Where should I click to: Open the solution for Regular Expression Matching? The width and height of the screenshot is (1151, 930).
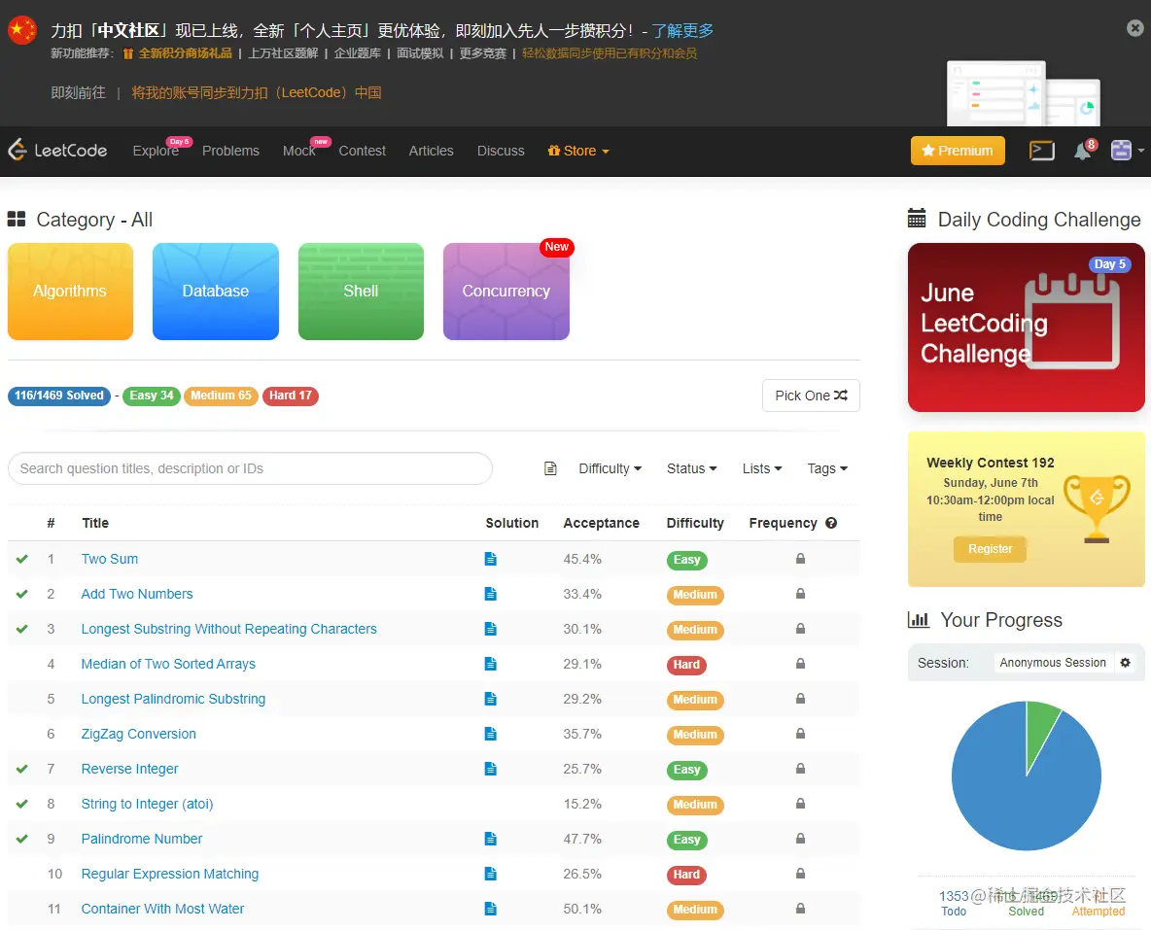tap(490, 874)
